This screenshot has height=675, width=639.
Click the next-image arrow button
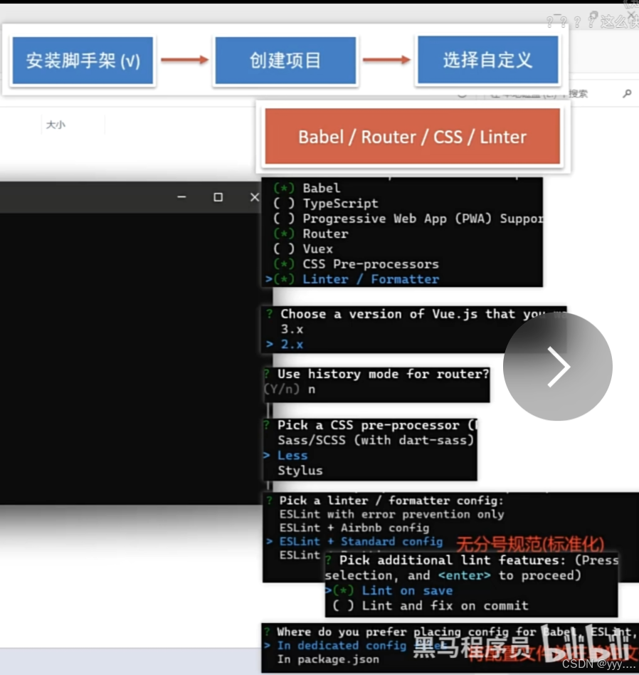point(558,367)
